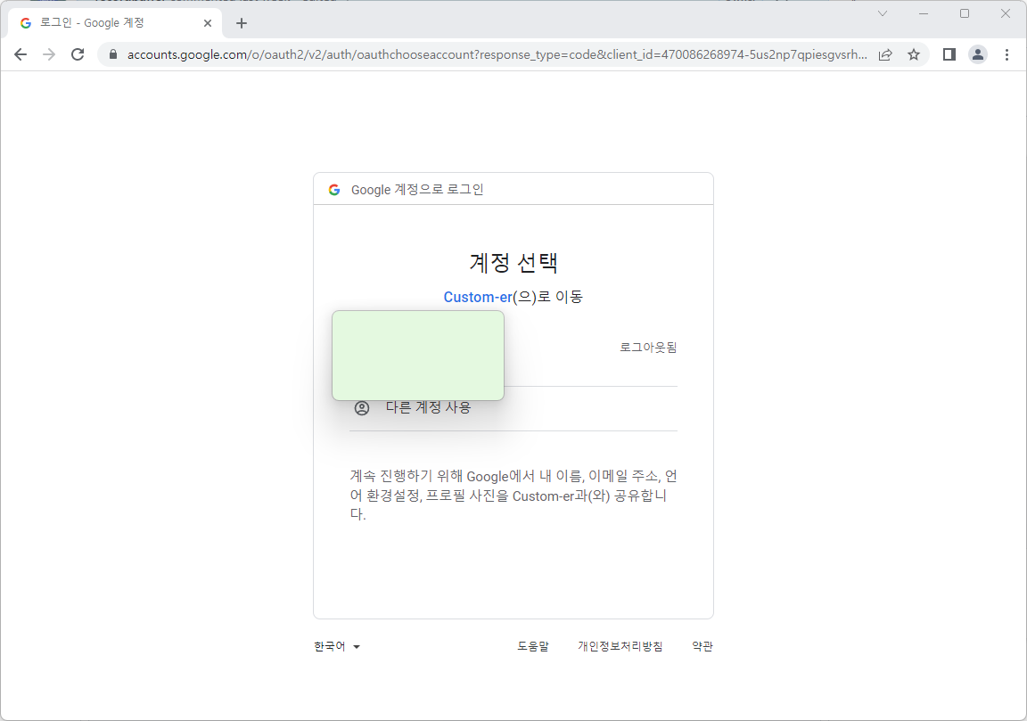Close the 로그인 - Google 계정 tab
The image size is (1027, 721).
tap(208, 23)
